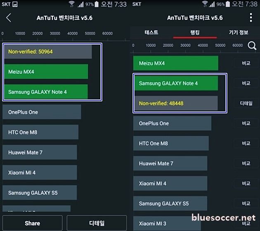Tap 디테일 next to Non-verified: 48448

click(x=246, y=103)
